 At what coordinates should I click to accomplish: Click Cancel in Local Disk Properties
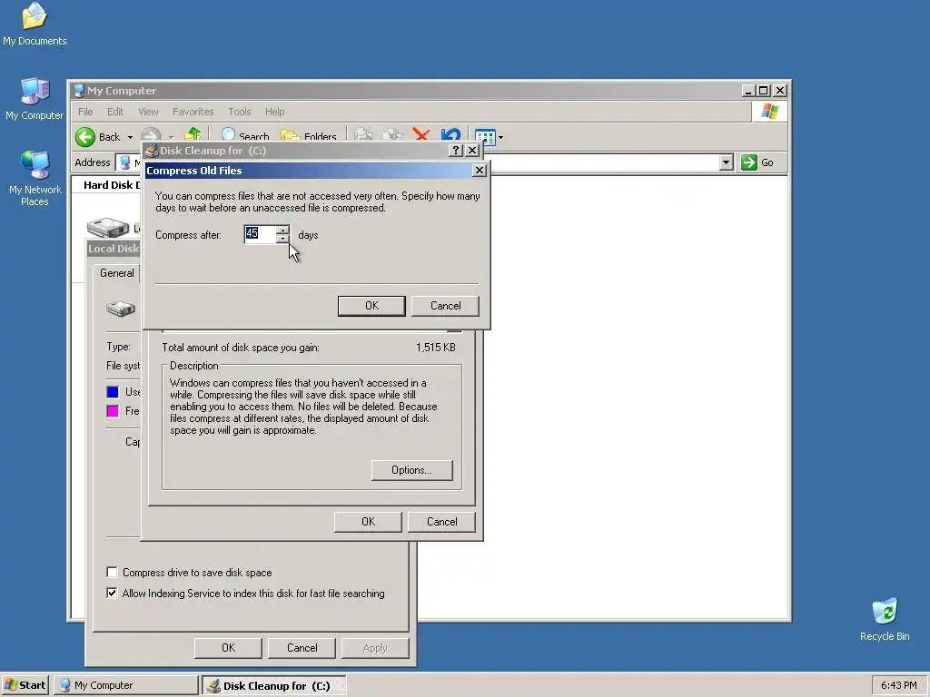click(x=302, y=648)
